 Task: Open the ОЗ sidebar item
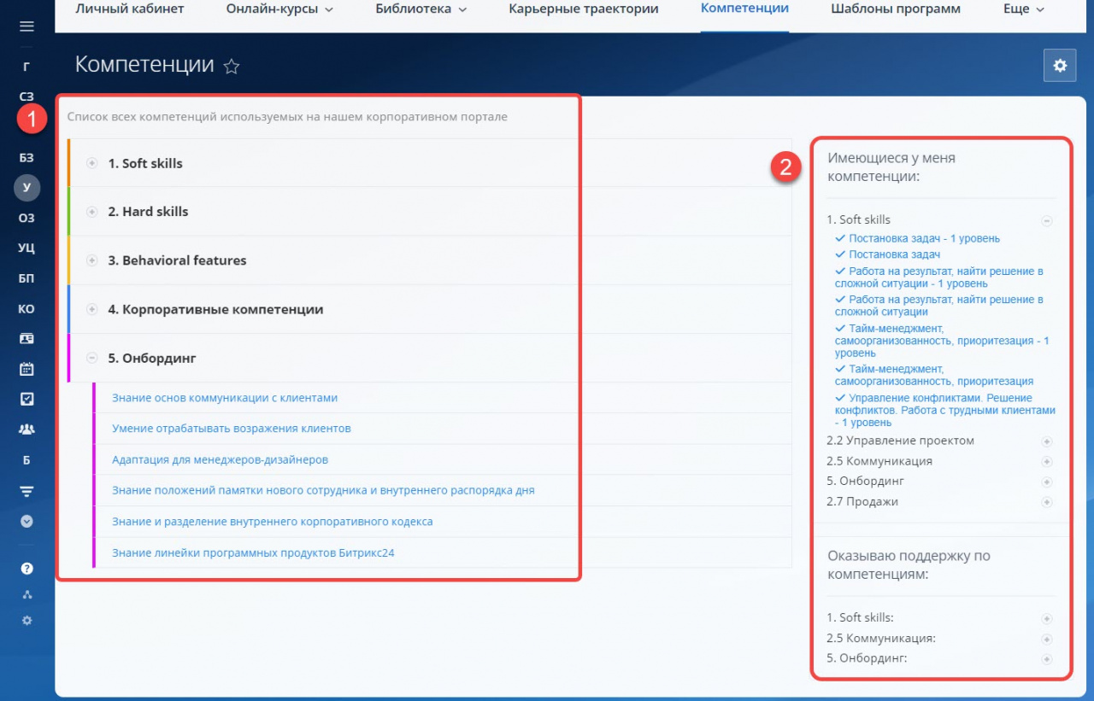(26, 218)
